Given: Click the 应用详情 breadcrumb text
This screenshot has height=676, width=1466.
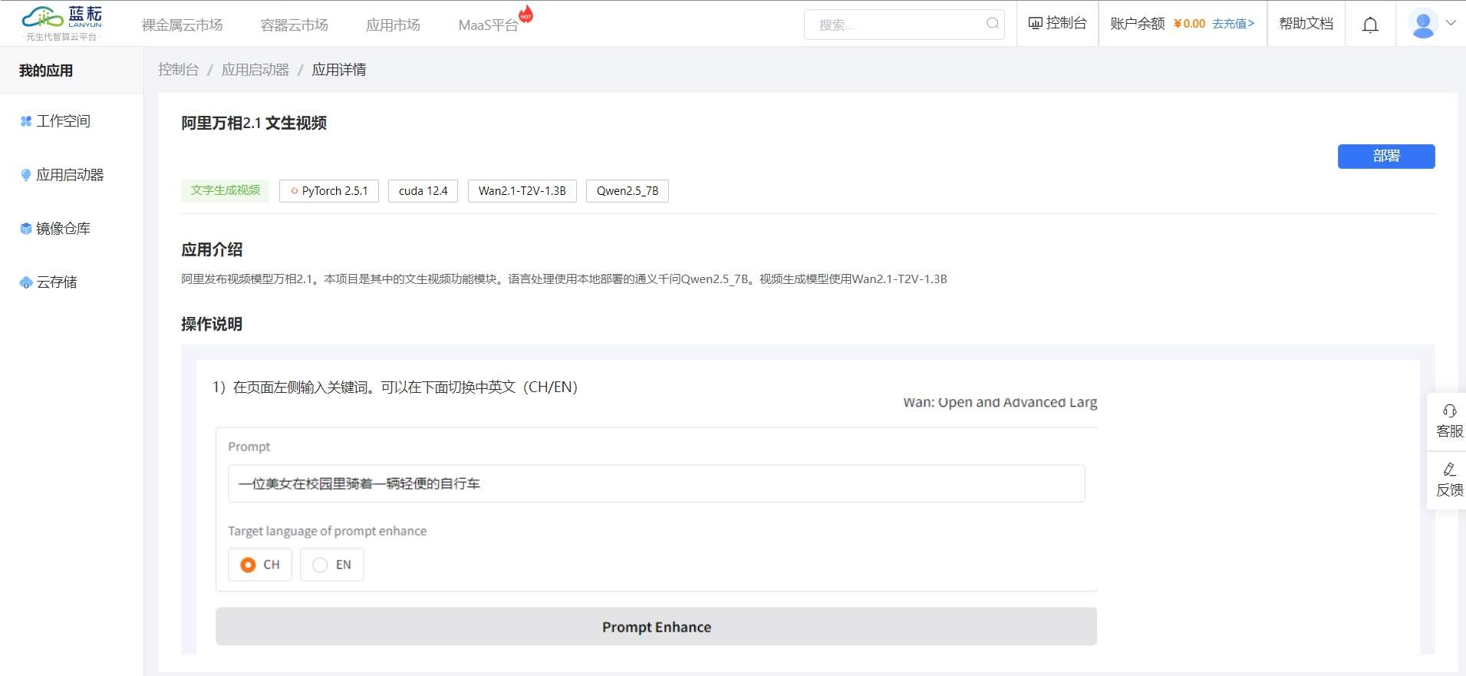Looking at the screenshot, I should (339, 70).
